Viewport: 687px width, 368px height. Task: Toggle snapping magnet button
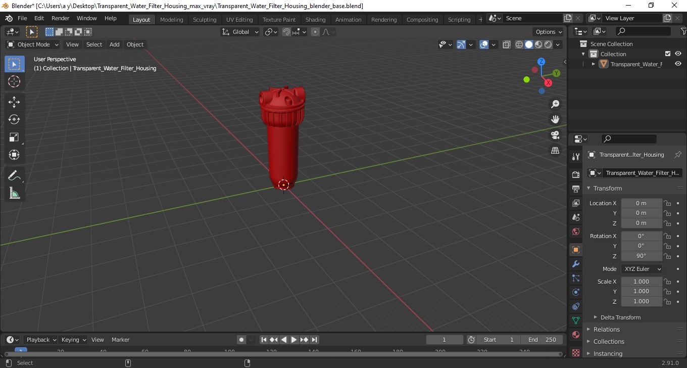[x=286, y=32]
